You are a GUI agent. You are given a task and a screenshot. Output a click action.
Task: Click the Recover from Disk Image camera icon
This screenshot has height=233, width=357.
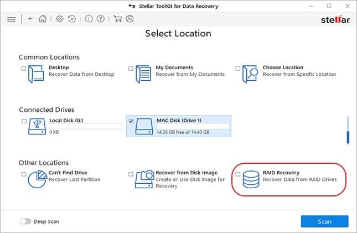pyautogui.click(x=144, y=179)
